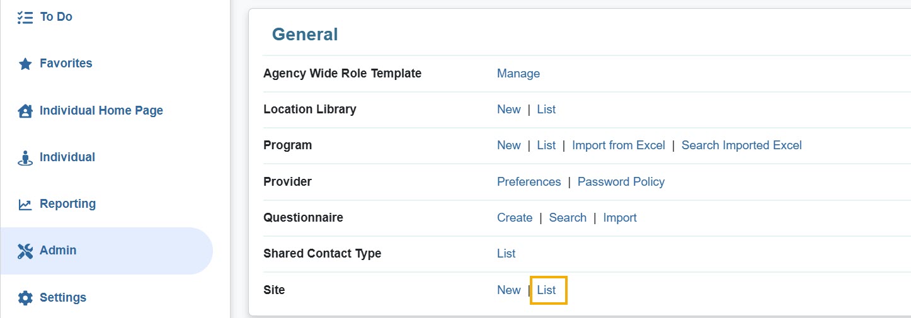Open the highlighted Site List link
Screen dimensions: 911x318
[x=546, y=290]
